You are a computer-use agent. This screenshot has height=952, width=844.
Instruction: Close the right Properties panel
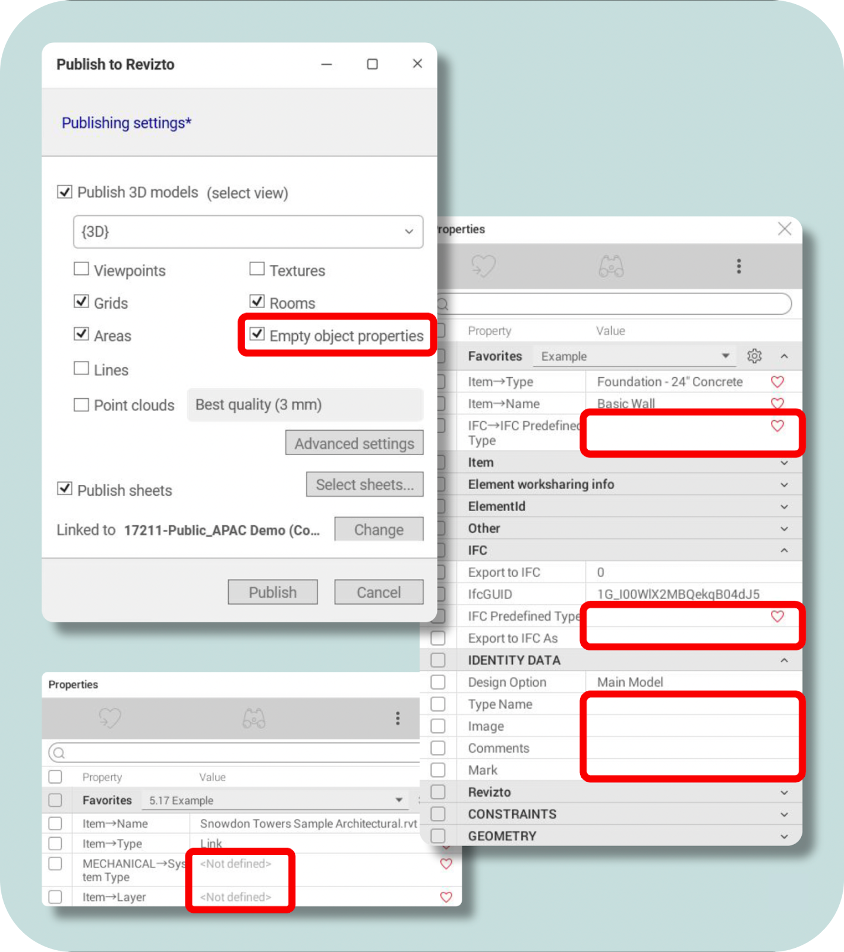[785, 228]
